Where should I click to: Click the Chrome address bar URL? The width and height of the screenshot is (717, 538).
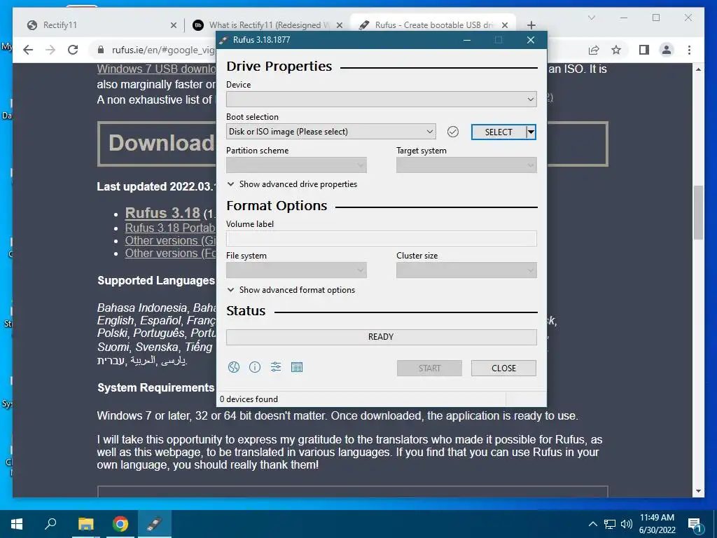click(x=163, y=50)
